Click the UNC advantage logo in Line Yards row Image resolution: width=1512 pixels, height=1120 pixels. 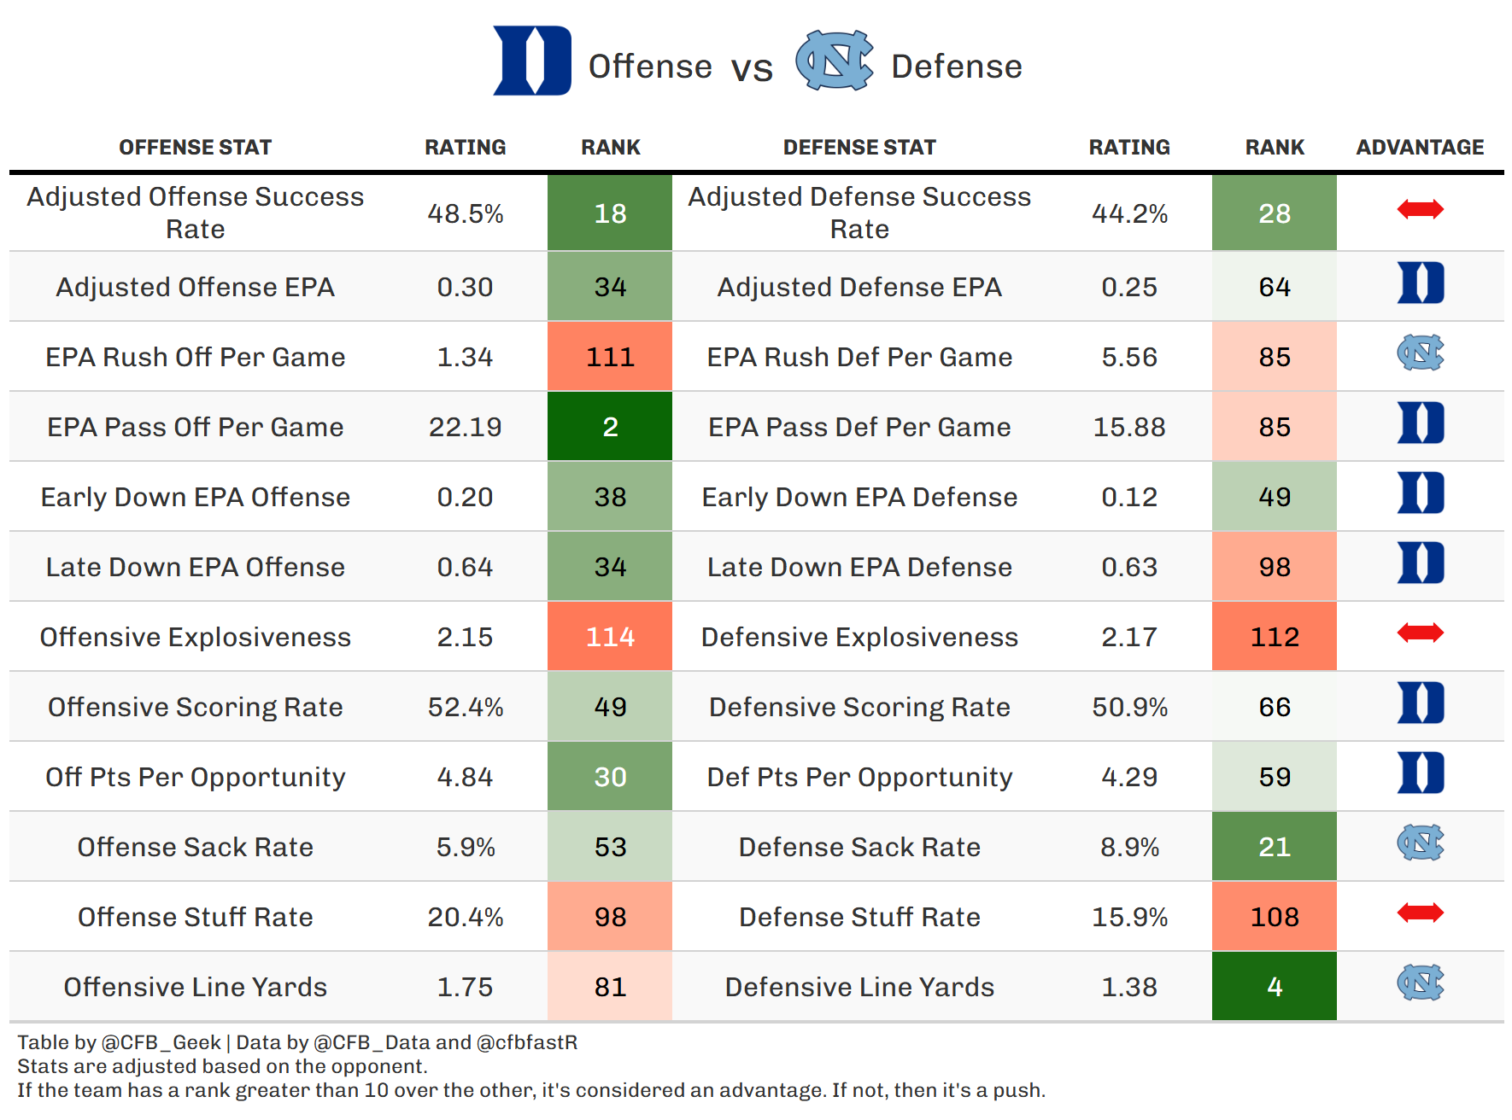pyautogui.click(x=1420, y=983)
